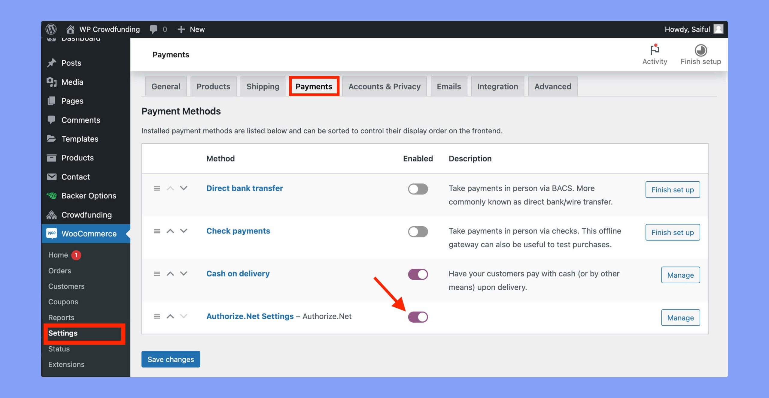The image size is (769, 398).
Task: Toggle the Direct bank transfer payment method
Action: (418, 188)
